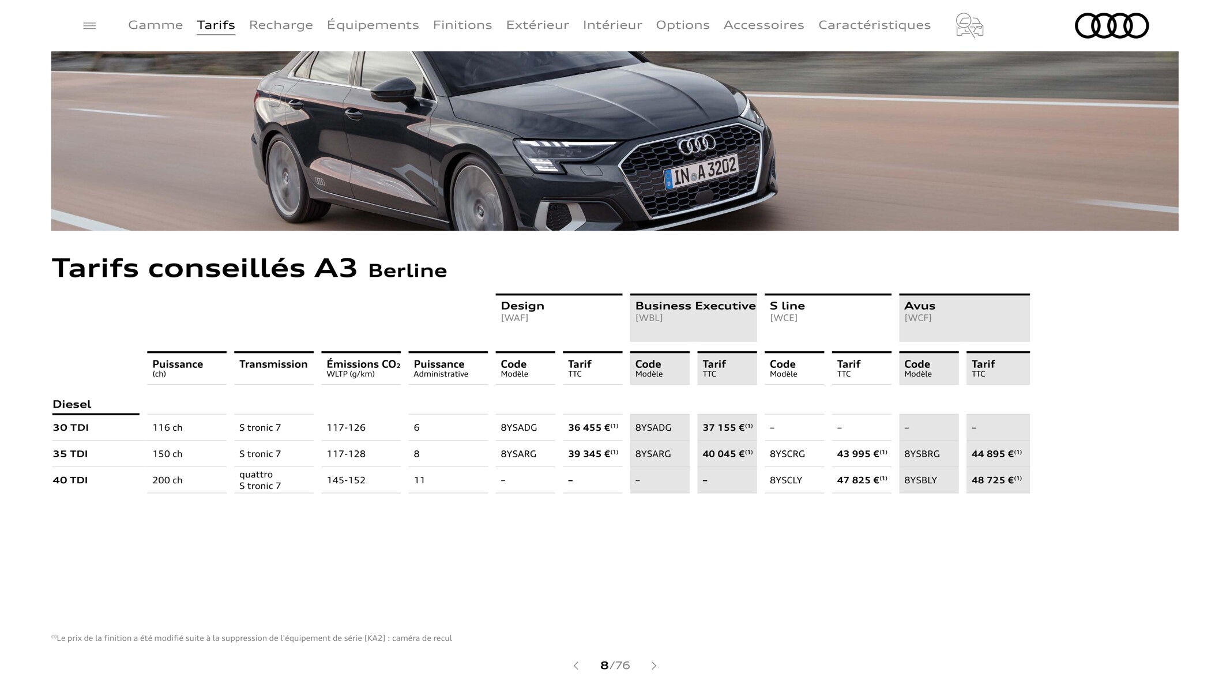Click the 8YSCLY model code
Viewport: 1230px width, 692px height.
tap(786, 480)
